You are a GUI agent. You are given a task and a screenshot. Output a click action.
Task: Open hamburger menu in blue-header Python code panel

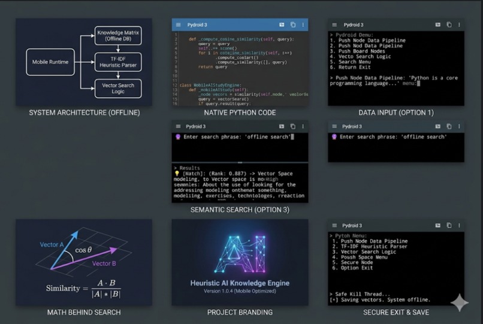point(178,25)
